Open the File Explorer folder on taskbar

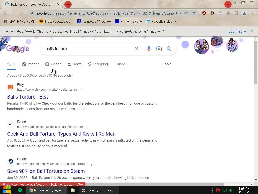tap(73, 190)
